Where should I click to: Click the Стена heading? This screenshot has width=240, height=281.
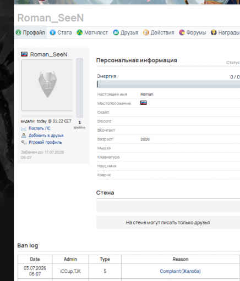pyautogui.click(x=105, y=193)
